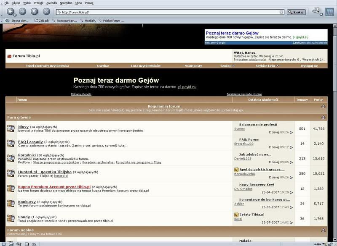Click the forum status icon beside Niusy
337x246 pixels.
[11, 128]
